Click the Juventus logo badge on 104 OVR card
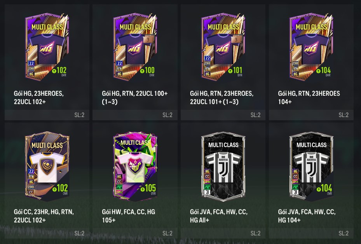The image size is (361, 244). (295, 192)
